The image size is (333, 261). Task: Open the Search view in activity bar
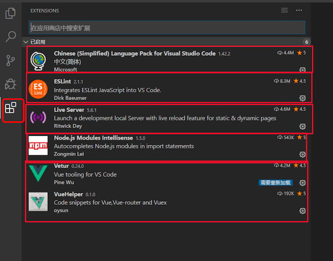10,37
